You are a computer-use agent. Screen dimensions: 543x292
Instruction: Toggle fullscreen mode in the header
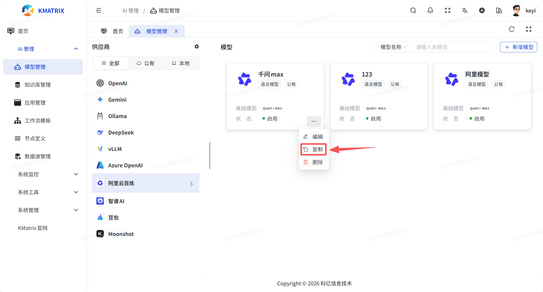[x=447, y=11]
